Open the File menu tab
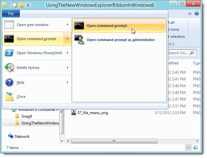The height and width of the screenshot is (158, 207). [11, 14]
